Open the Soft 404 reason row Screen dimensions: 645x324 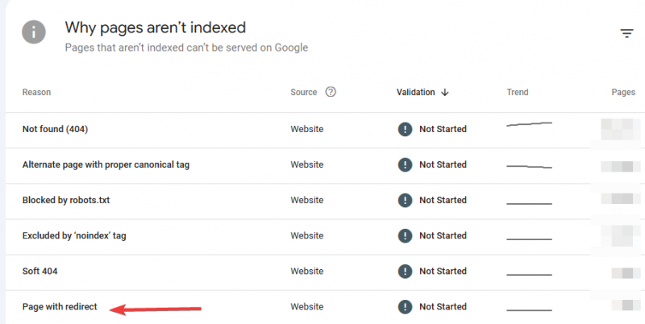[x=40, y=271]
